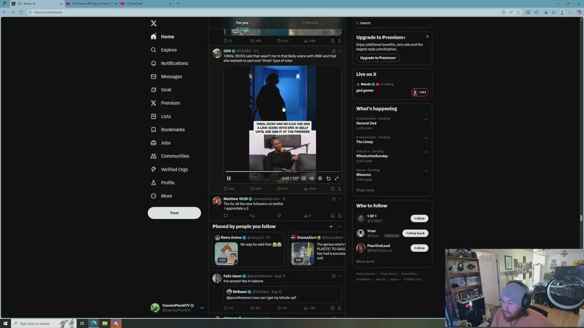Screen dimensions: 584x328
Task: Open Premium in the sidebar
Action: (165, 103)
